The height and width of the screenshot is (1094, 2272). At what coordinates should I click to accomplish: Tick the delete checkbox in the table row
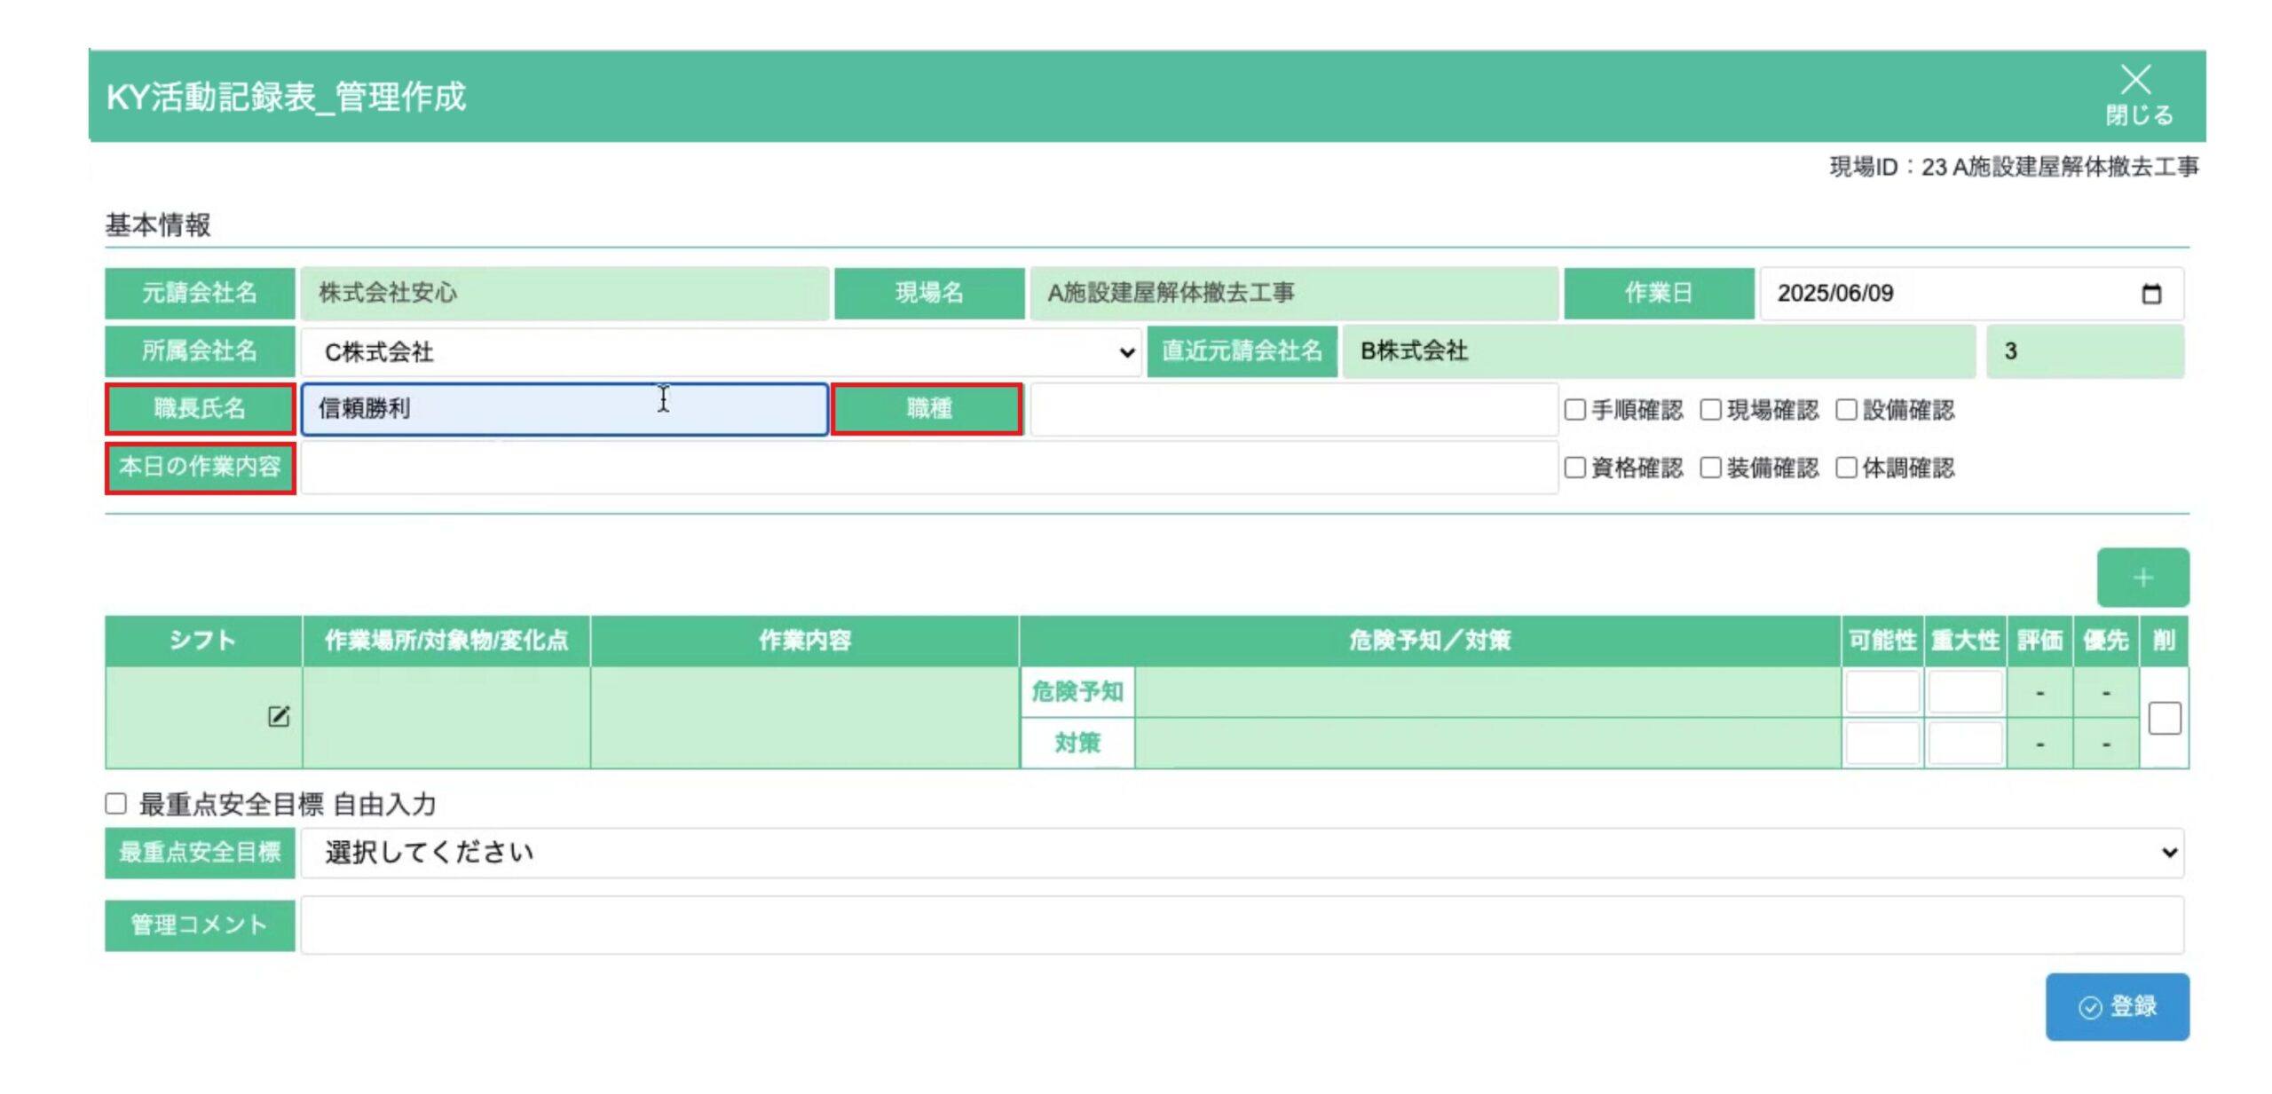tap(2165, 718)
